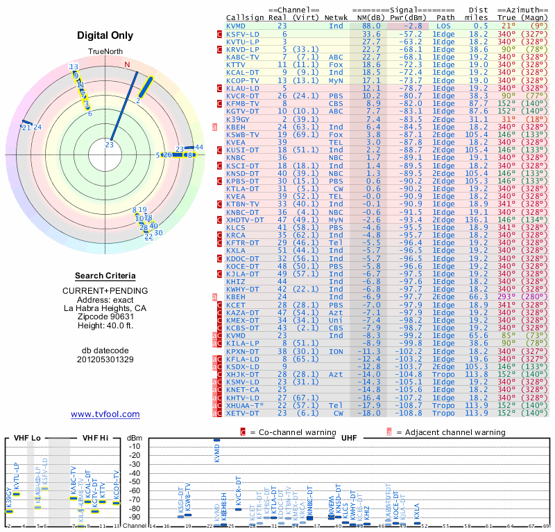Click the KVCR-DT bar in the UHF chart
Screen dimensions: 555x532
click(238, 509)
